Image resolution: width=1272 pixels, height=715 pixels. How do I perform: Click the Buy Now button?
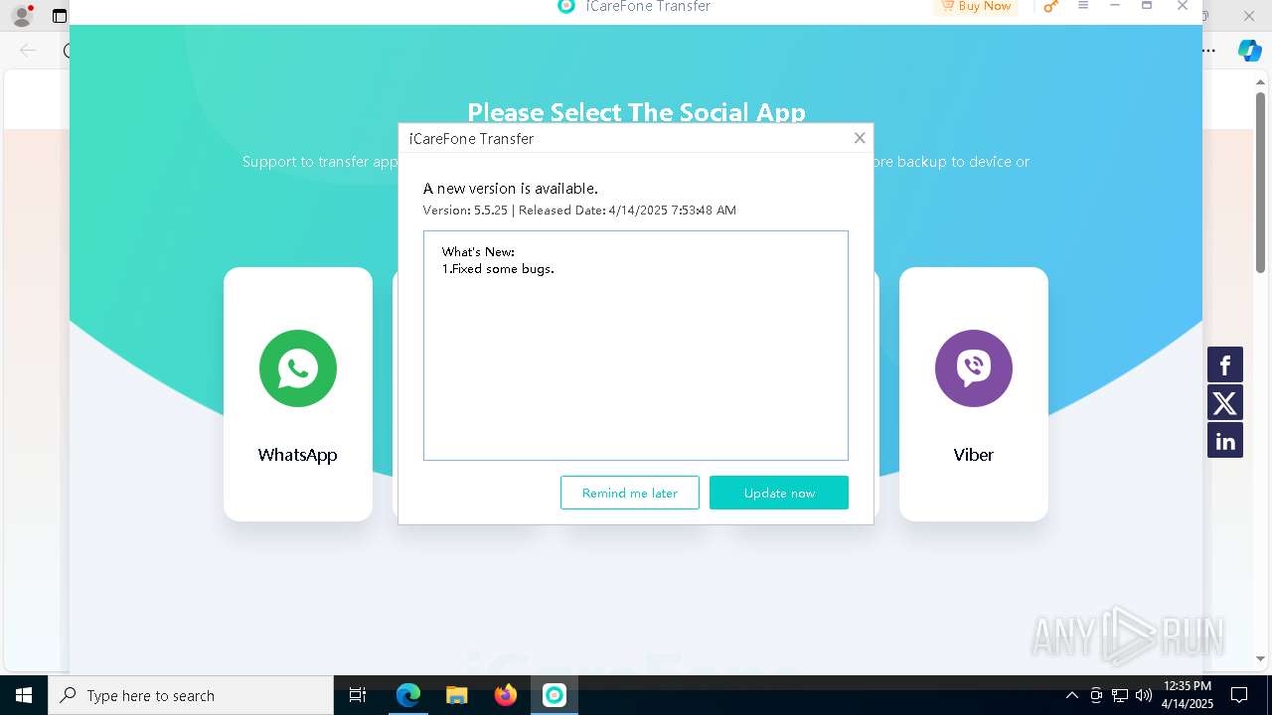[975, 7]
